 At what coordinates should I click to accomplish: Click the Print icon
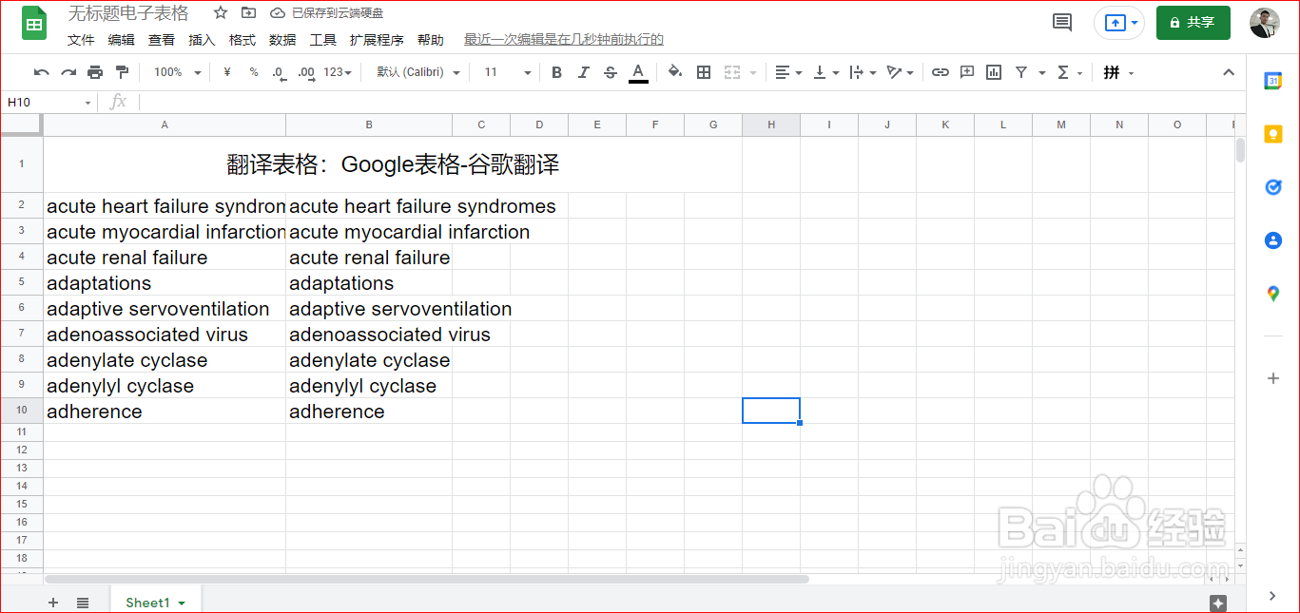pos(95,72)
